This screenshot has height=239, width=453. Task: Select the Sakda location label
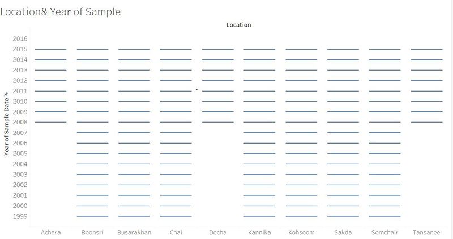coord(343,232)
